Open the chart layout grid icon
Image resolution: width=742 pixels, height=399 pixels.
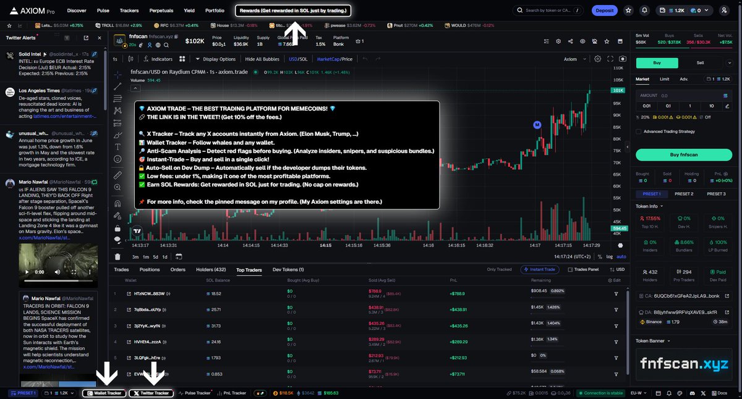[x=182, y=59]
